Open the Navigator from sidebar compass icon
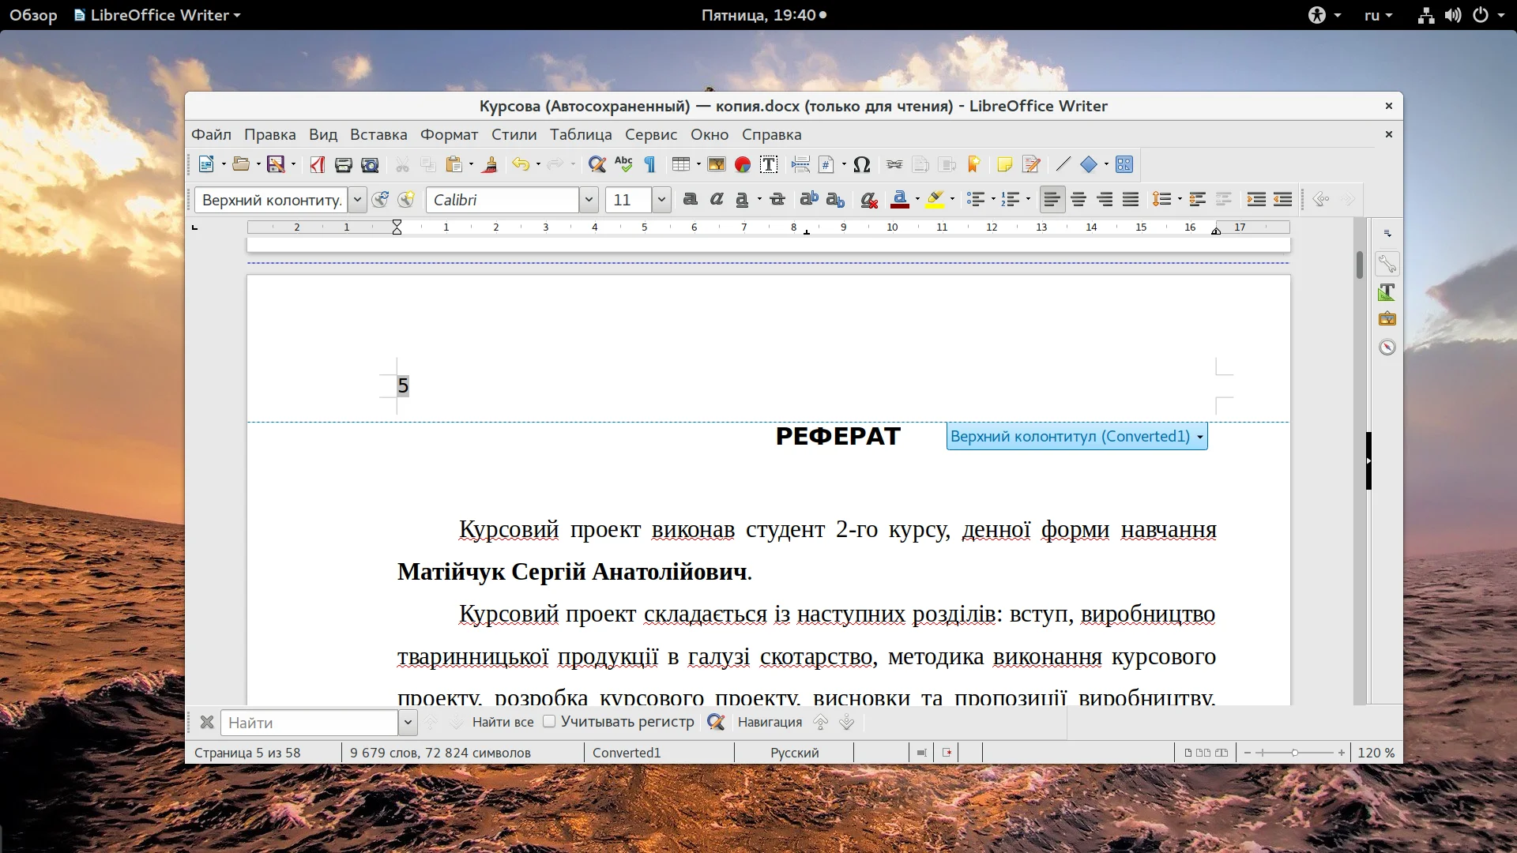1517x853 pixels. point(1387,348)
